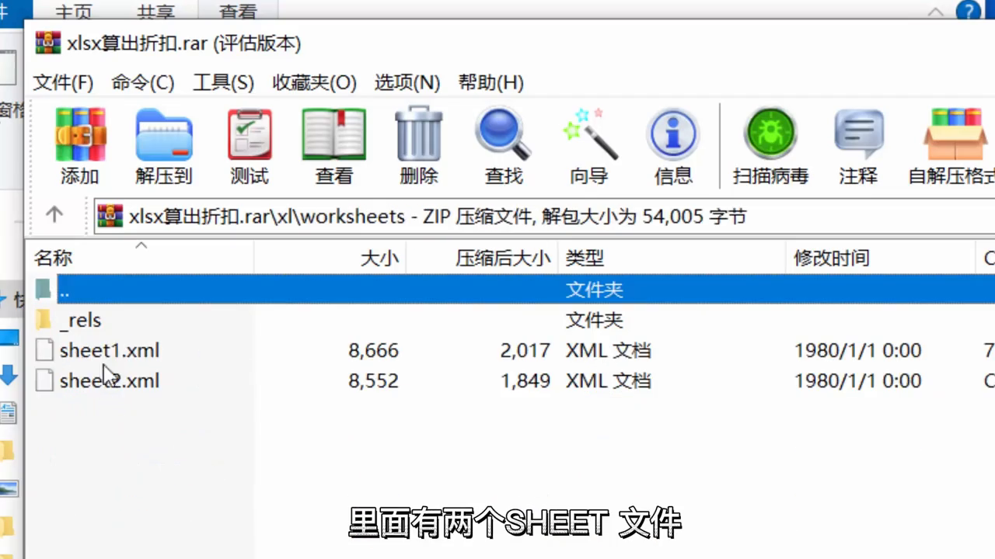Viewport: 995px width, 559px height.
Task: Click the 删除 (Delete) trash icon
Action: click(x=419, y=134)
